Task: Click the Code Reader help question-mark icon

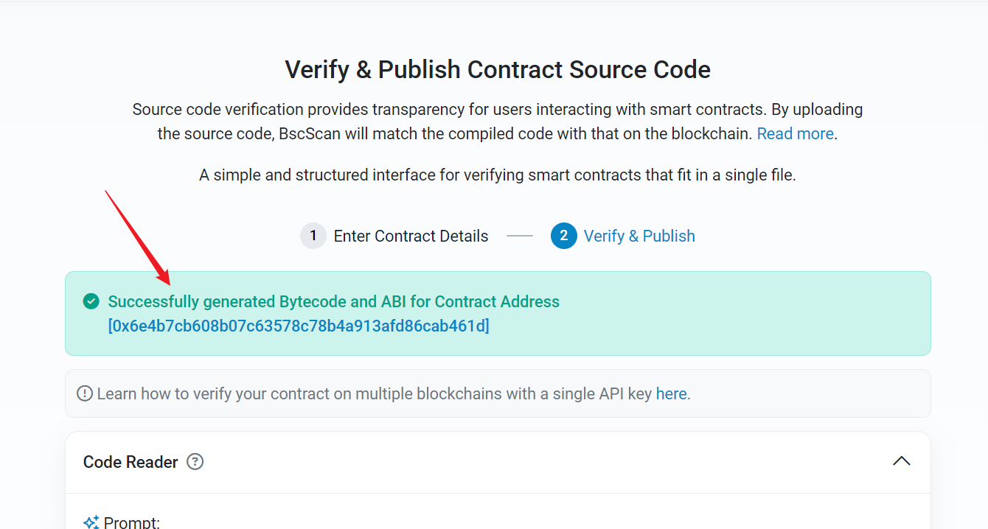Action: coord(195,462)
